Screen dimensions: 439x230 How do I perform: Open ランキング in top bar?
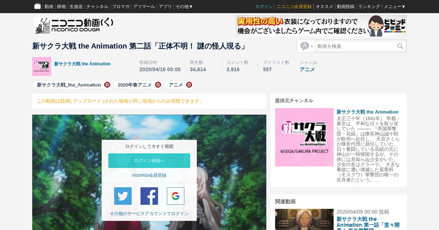[369, 7]
